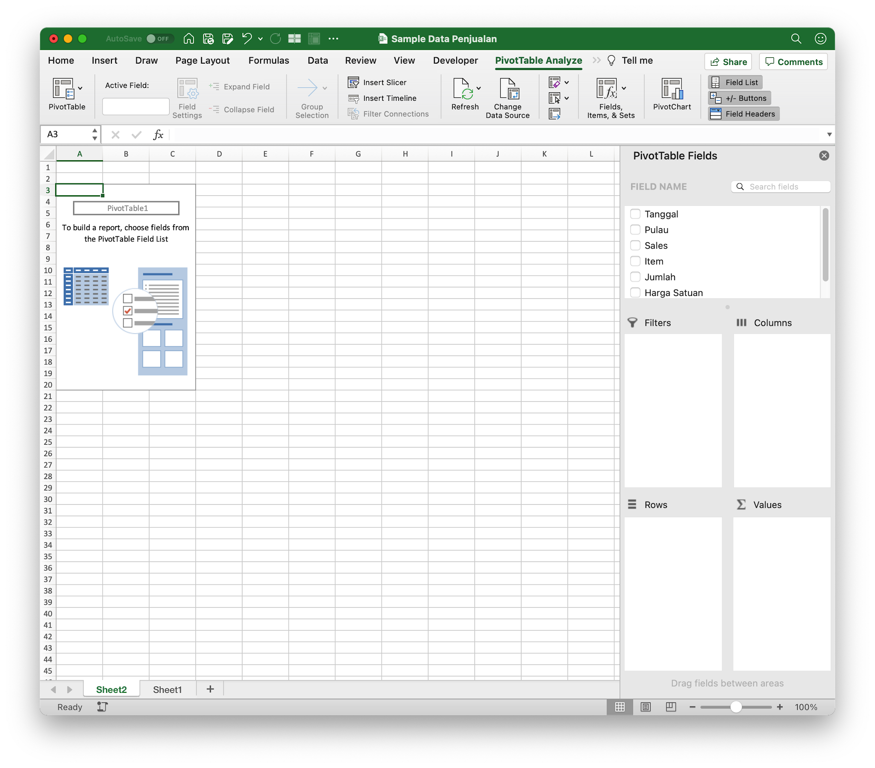
Task: Check the Tanggal field checkbox
Action: pyautogui.click(x=635, y=214)
